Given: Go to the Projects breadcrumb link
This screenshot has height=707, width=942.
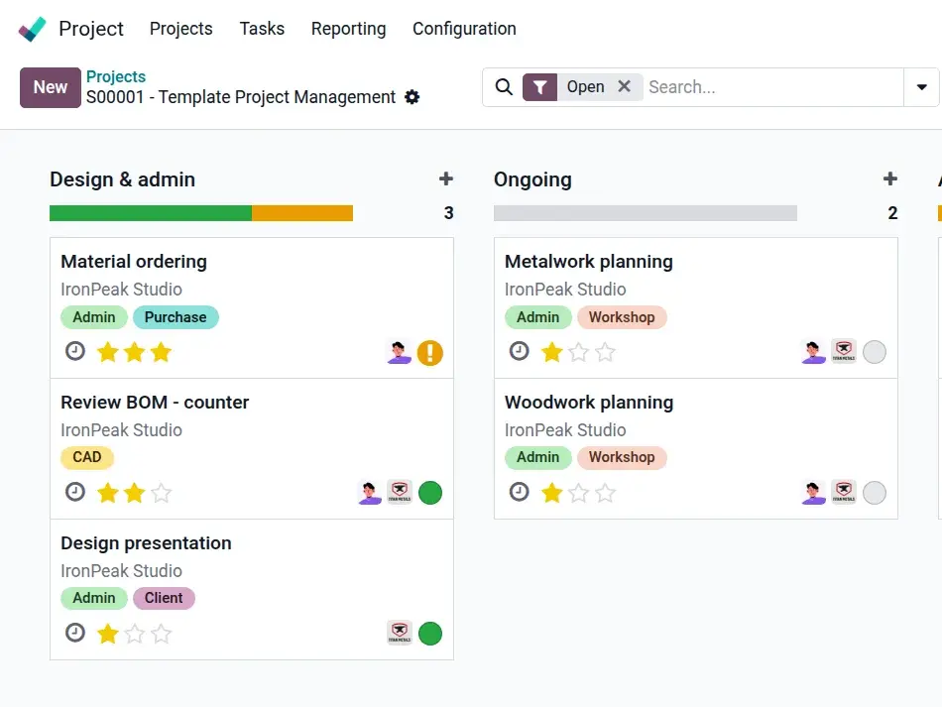Looking at the screenshot, I should tap(116, 77).
